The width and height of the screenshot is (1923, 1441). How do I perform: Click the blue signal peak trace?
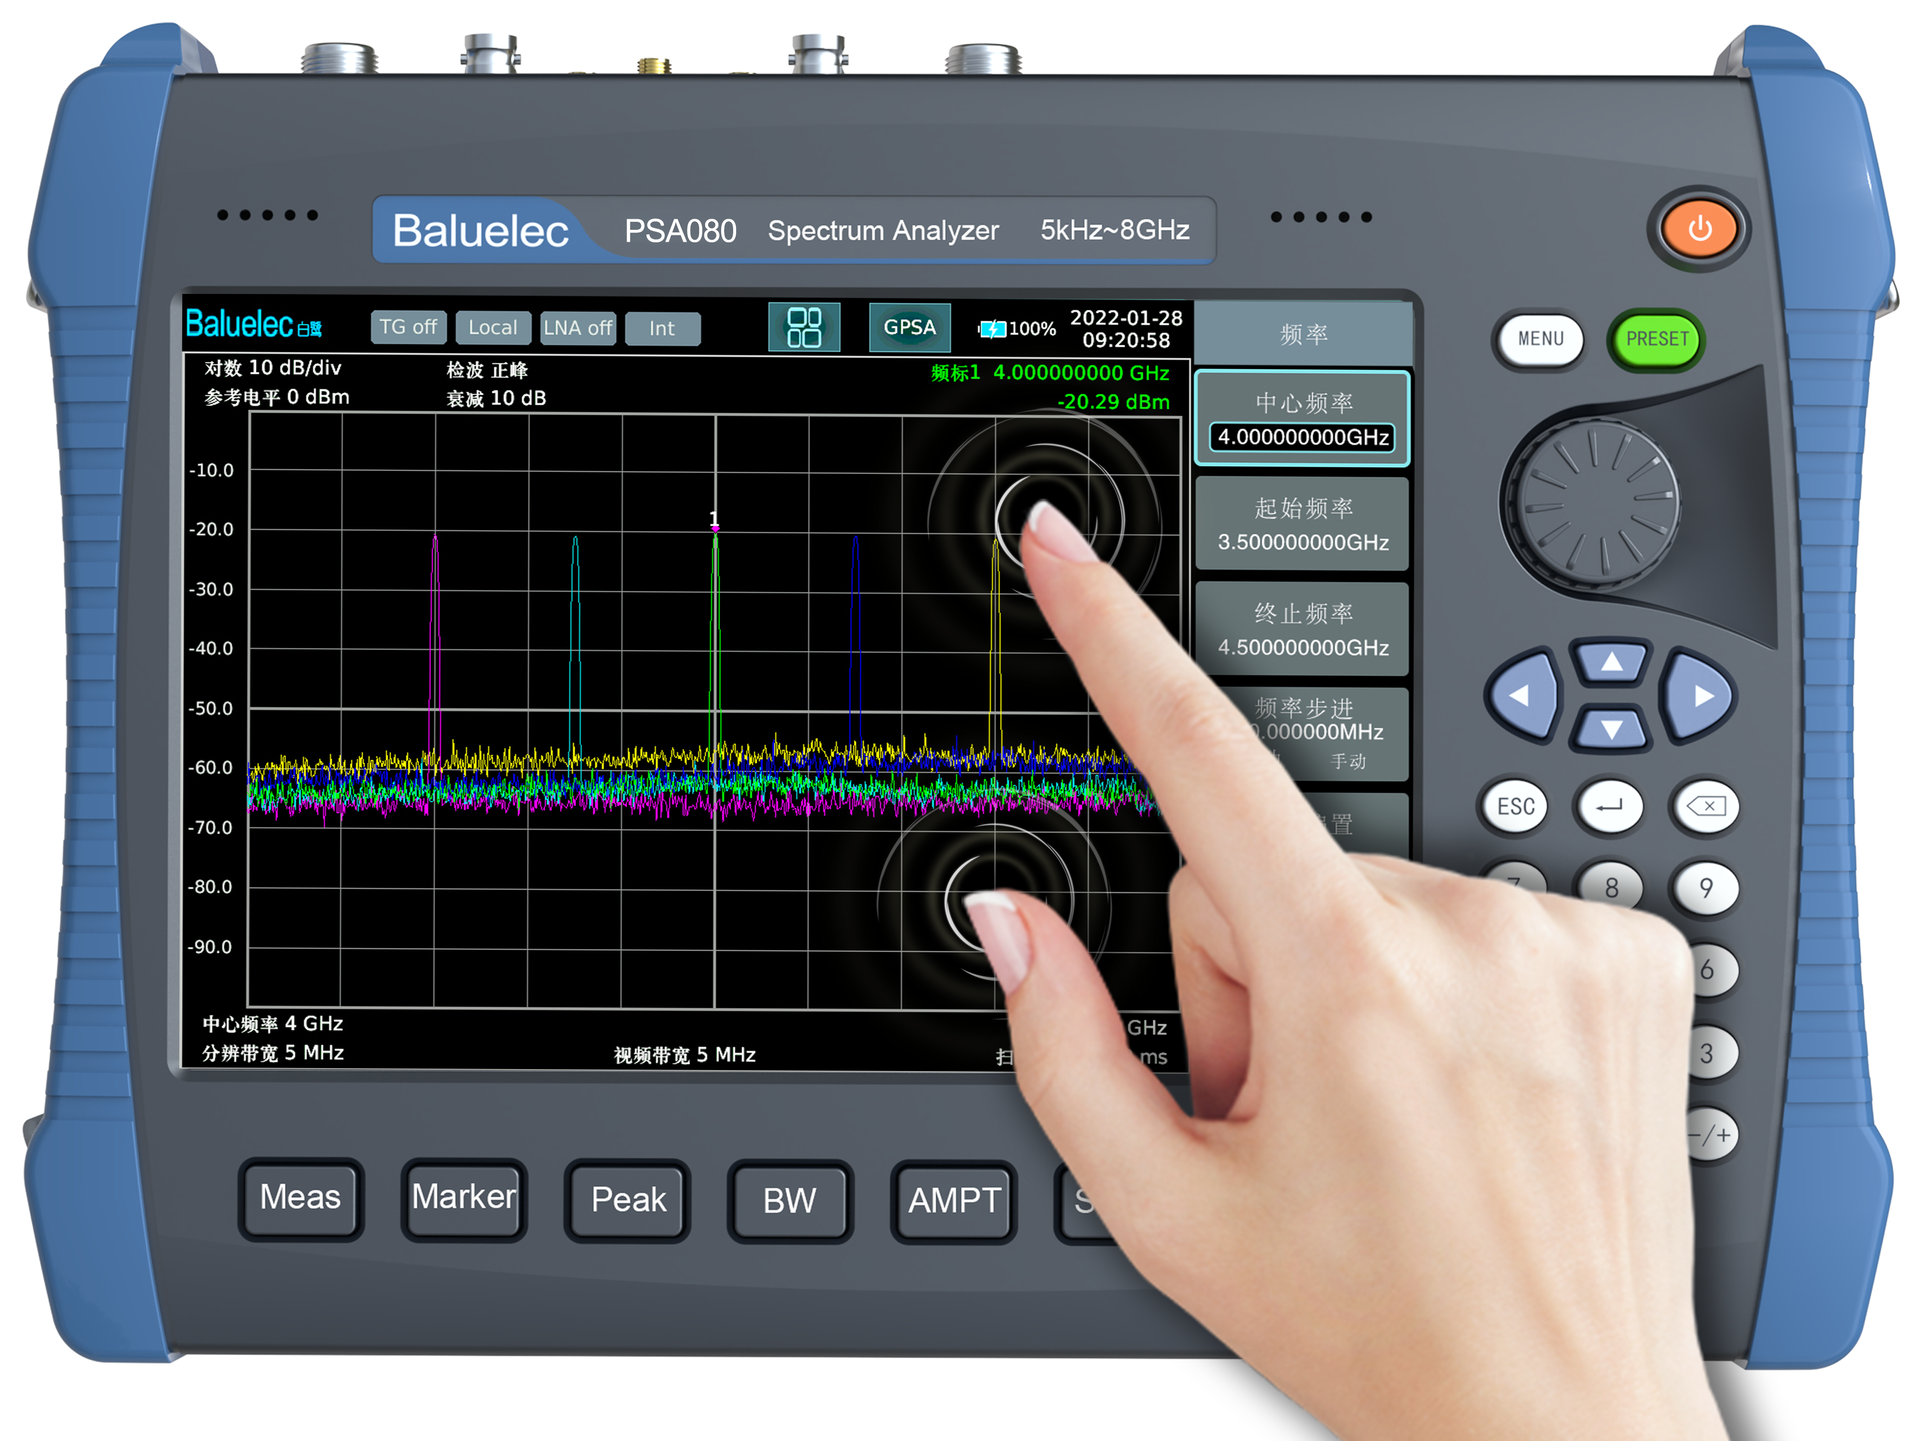click(855, 643)
